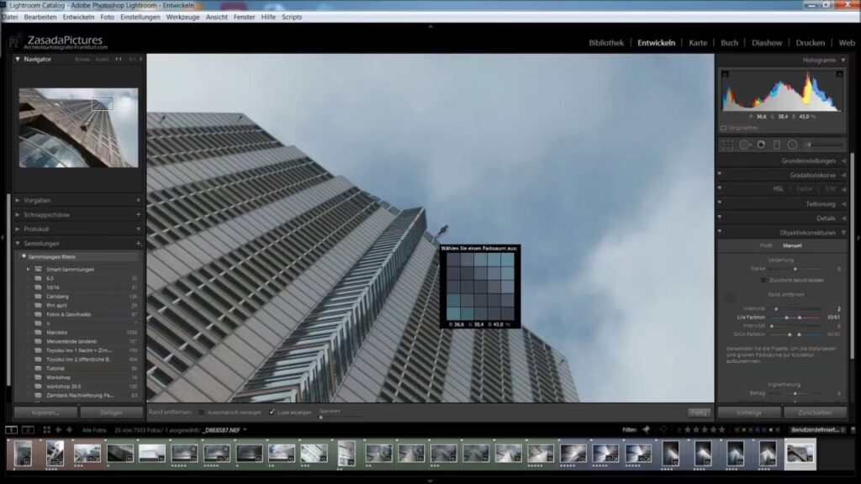Activate the red eye correction tool
This screenshot has height=484, width=861.
click(x=760, y=145)
